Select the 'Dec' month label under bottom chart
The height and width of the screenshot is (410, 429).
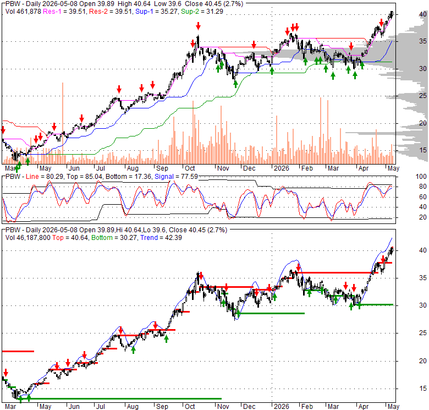point(249,407)
